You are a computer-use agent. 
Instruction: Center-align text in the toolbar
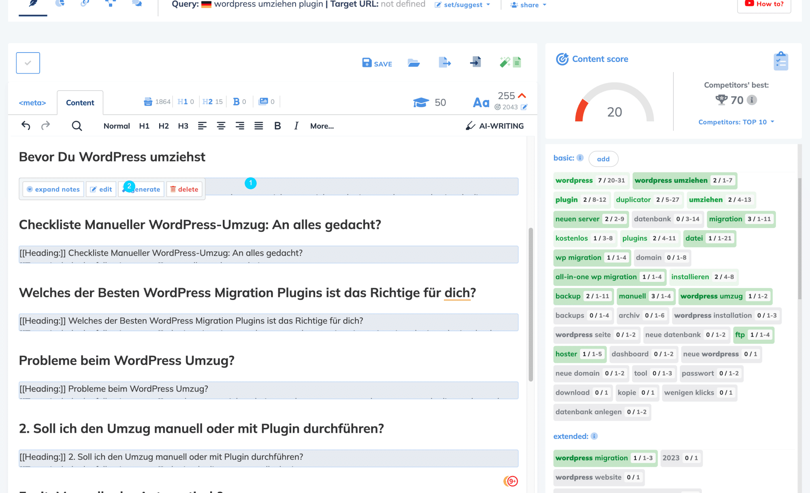pyautogui.click(x=221, y=126)
